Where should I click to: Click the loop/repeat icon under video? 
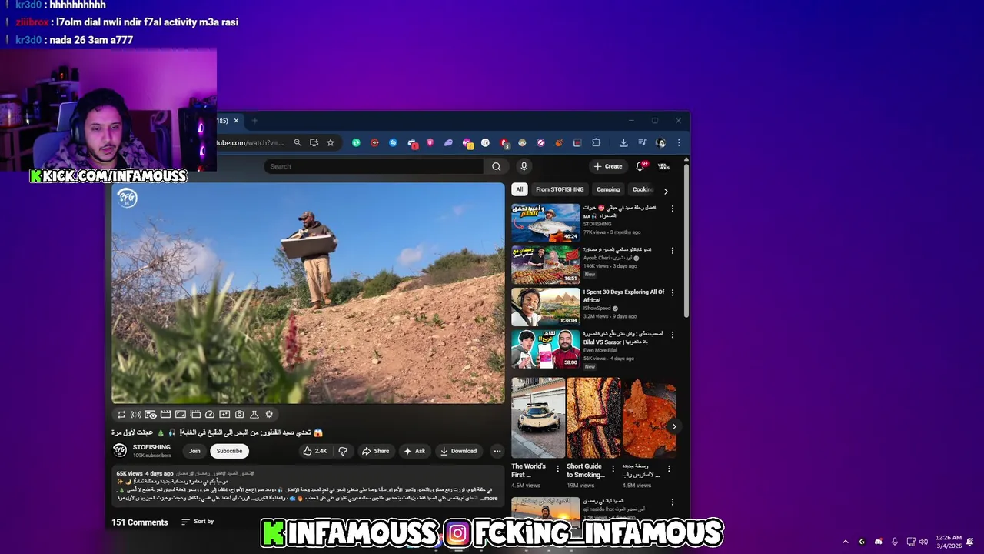click(121, 415)
